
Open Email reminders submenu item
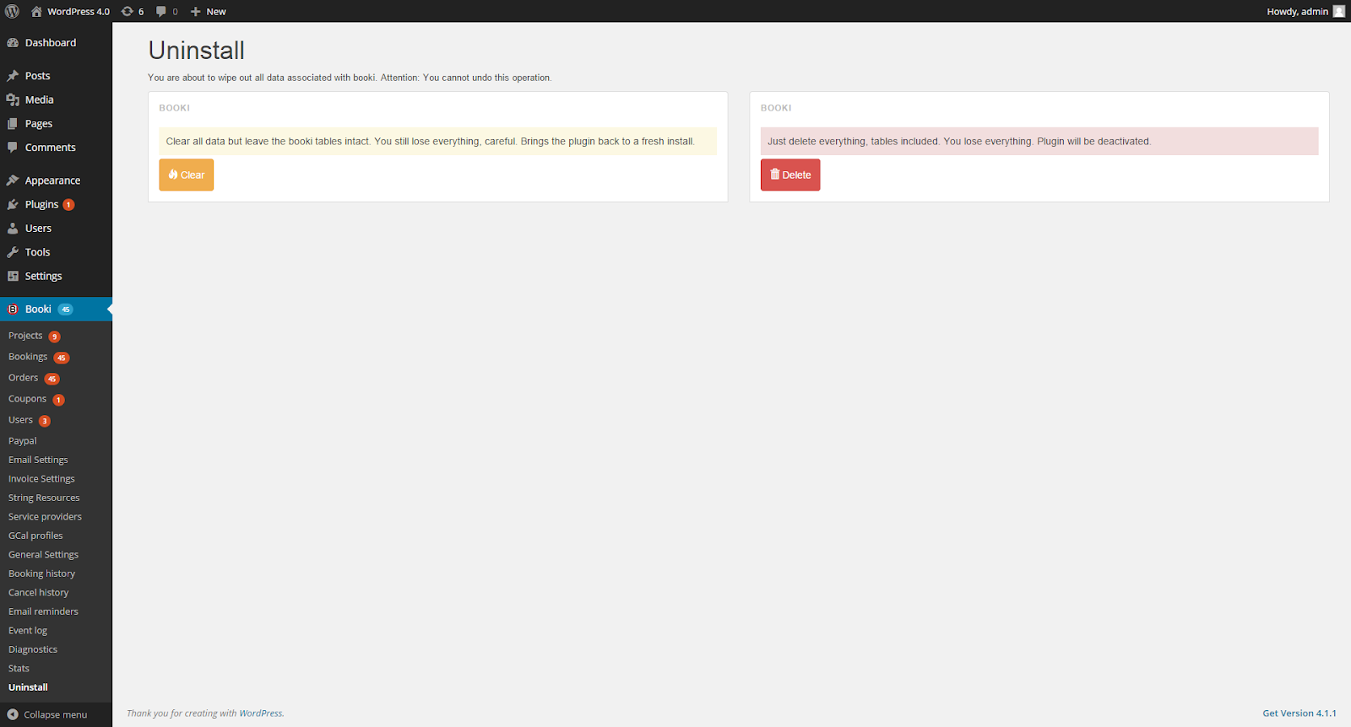pyautogui.click(x=43, y=611)
